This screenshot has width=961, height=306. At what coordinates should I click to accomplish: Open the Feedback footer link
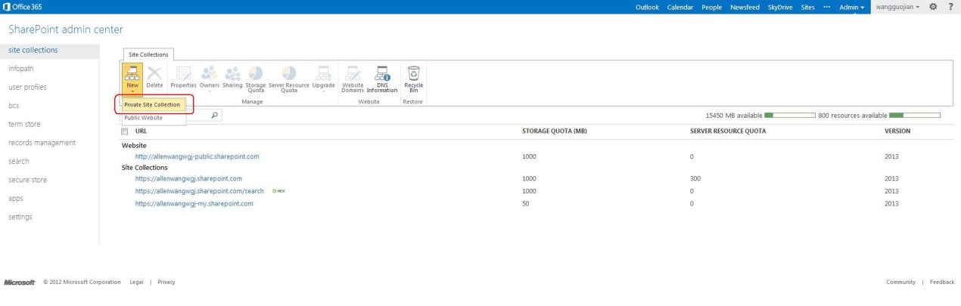[x=942, y=282]
